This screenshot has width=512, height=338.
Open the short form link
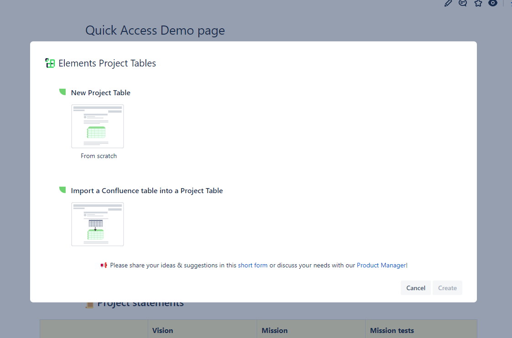253,265
